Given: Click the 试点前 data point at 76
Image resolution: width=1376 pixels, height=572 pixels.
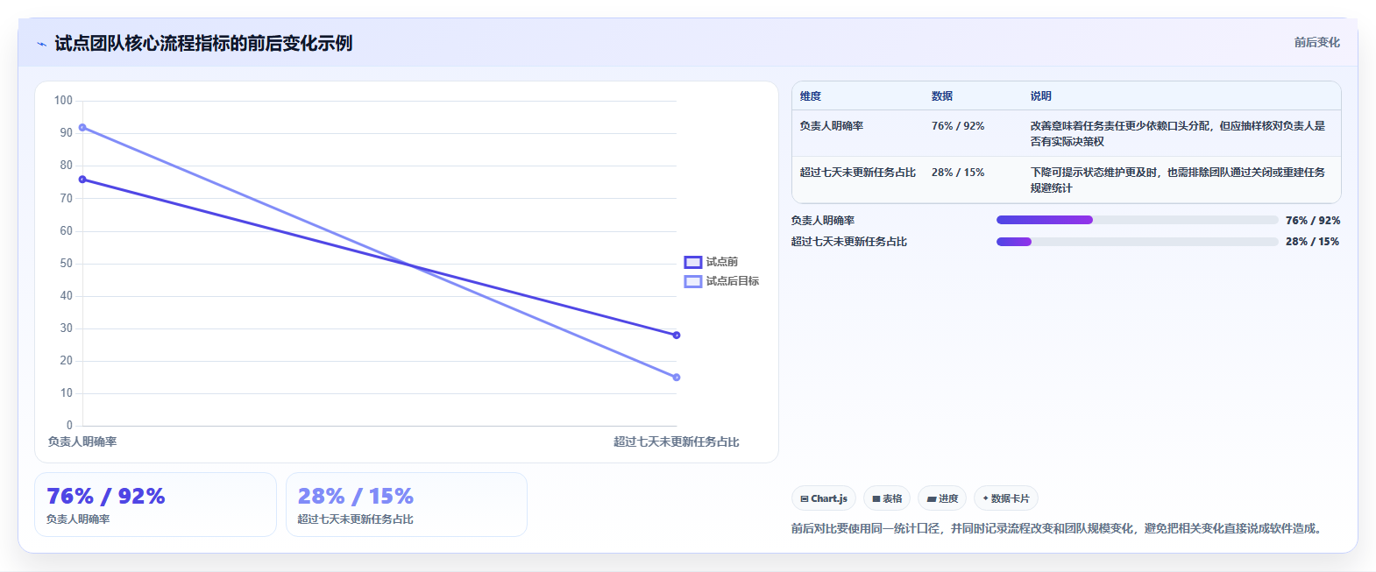Looking at the screenshot, I should [x=82, y=180].
